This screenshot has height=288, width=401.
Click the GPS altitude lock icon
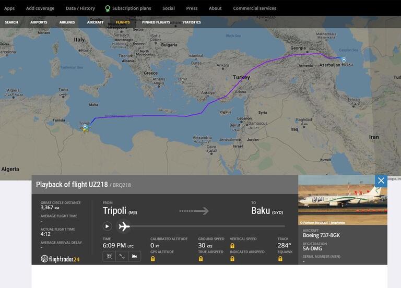153,259
